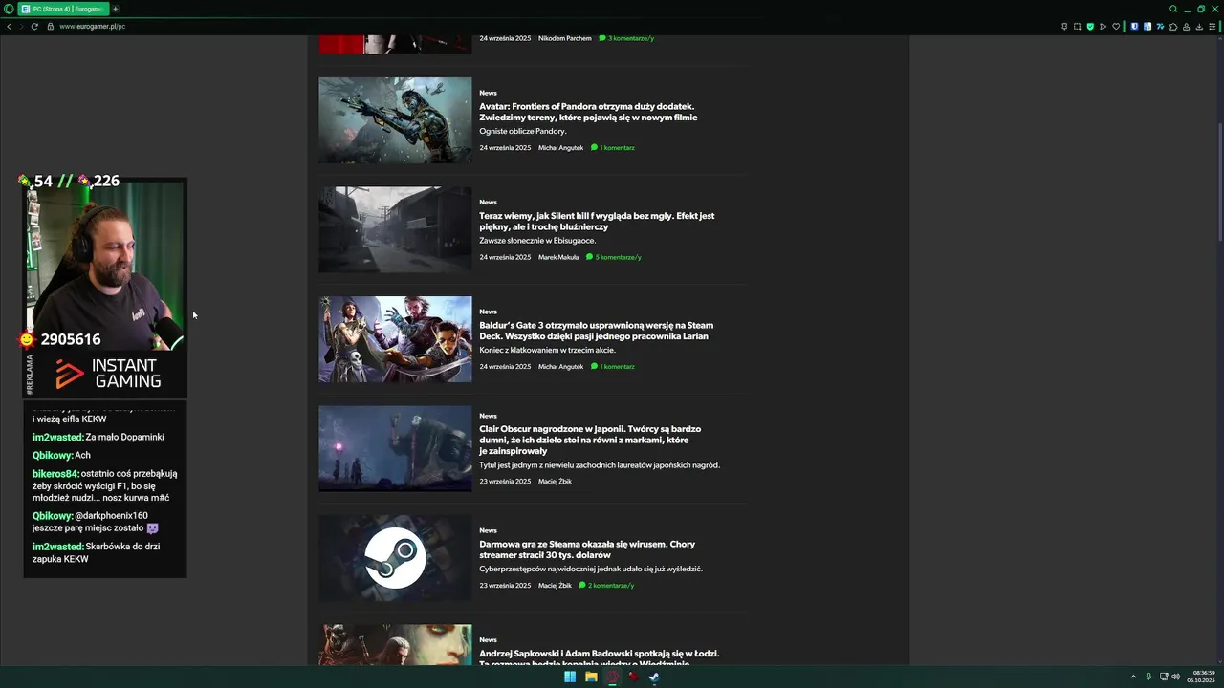Image resolution: width=1224 pixels, height=688 pixels.
Task: Open the extensions cube icon
Action: click(1173, 26)
